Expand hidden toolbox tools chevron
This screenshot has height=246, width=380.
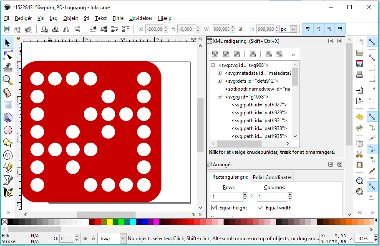(8, 212)
